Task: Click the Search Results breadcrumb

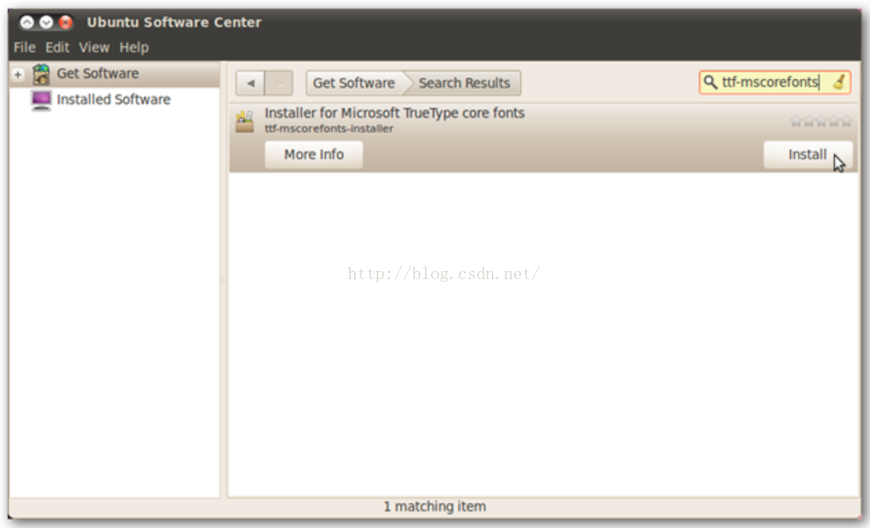Action: coord(464,84)
